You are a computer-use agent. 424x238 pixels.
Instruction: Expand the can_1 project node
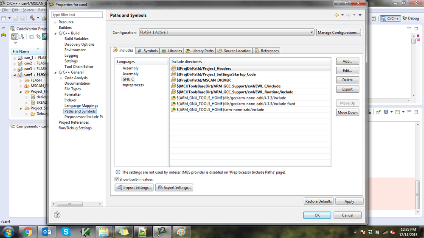click(14, 58)
